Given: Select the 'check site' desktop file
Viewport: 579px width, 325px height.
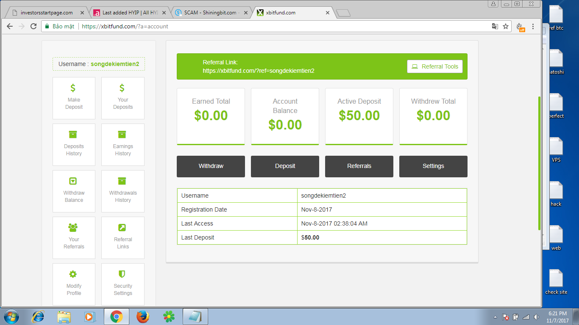Looking at the screenshot, I should pos(556,282).
